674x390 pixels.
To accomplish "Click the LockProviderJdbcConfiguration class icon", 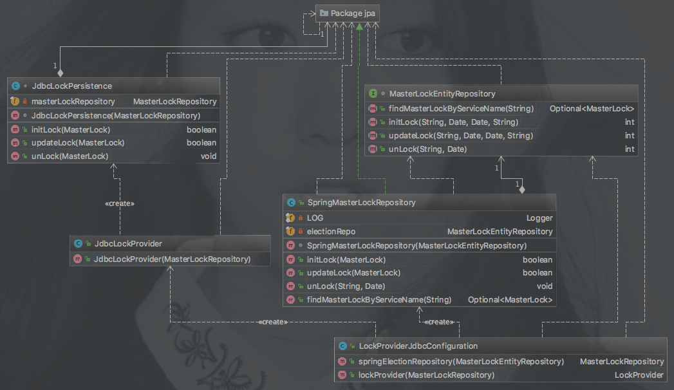I will [342, 346].
